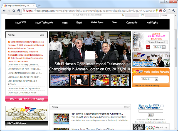
Task: Bookmark this page with the star icon
Action: coord(164,11)
